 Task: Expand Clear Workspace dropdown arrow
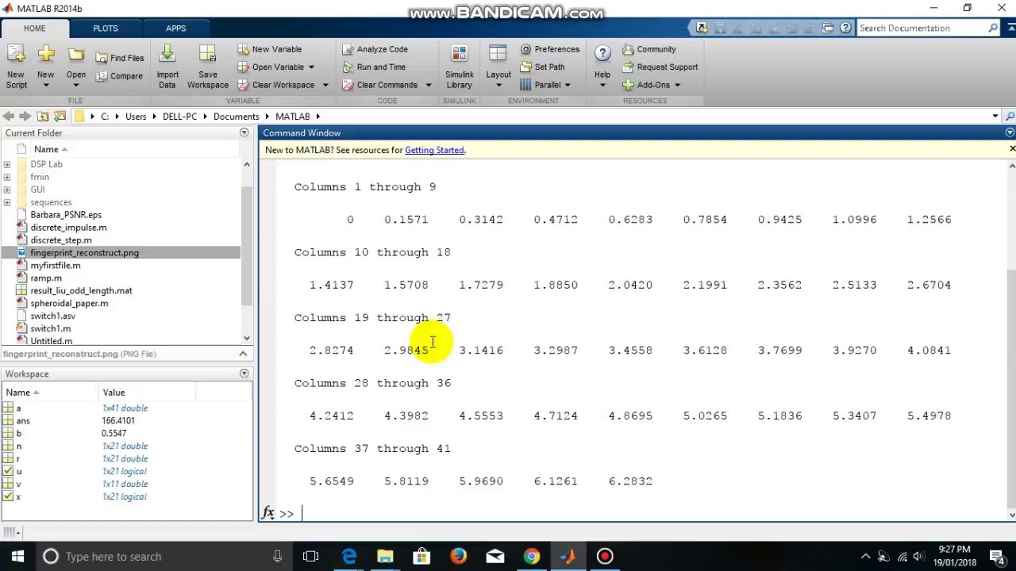pyautogui.click(x=325, y=85)
